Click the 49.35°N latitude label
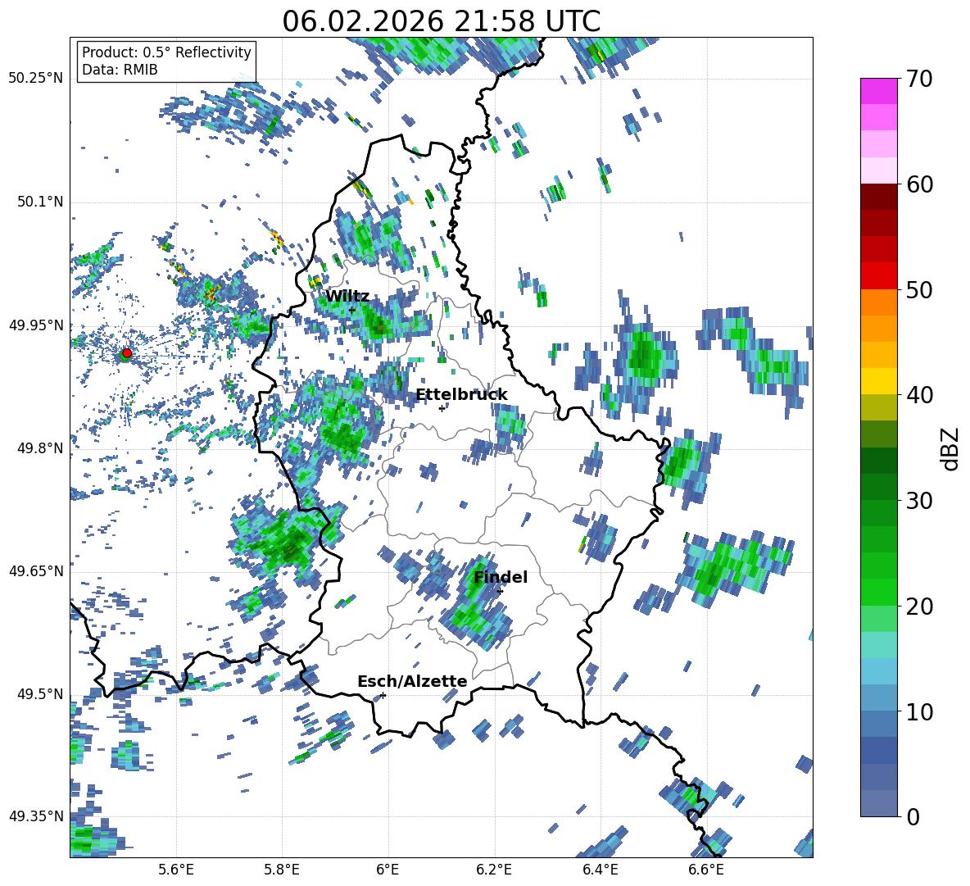970x886 pixels. pyautogui.click(x=36, y=816)
